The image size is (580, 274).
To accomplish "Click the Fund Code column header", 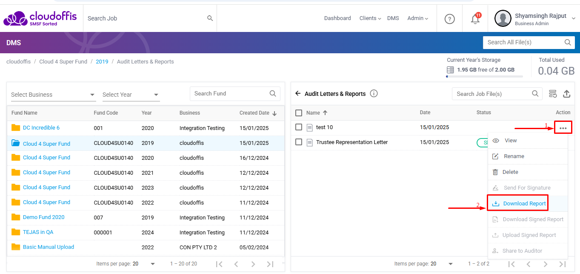I will [106, 113].
